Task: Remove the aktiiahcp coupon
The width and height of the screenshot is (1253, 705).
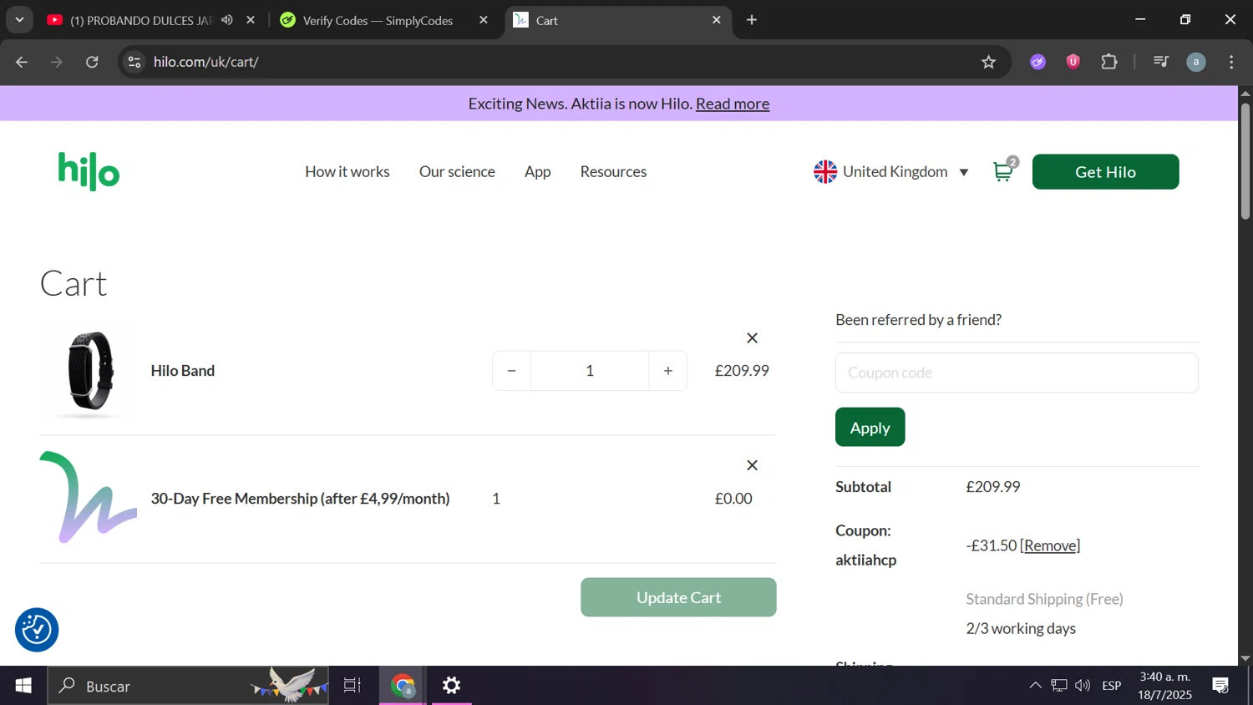Action: pyautogui.click(x=1050, y=545)
